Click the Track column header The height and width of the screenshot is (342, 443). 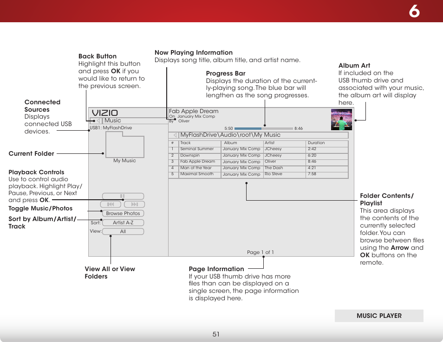coord(185,143)
